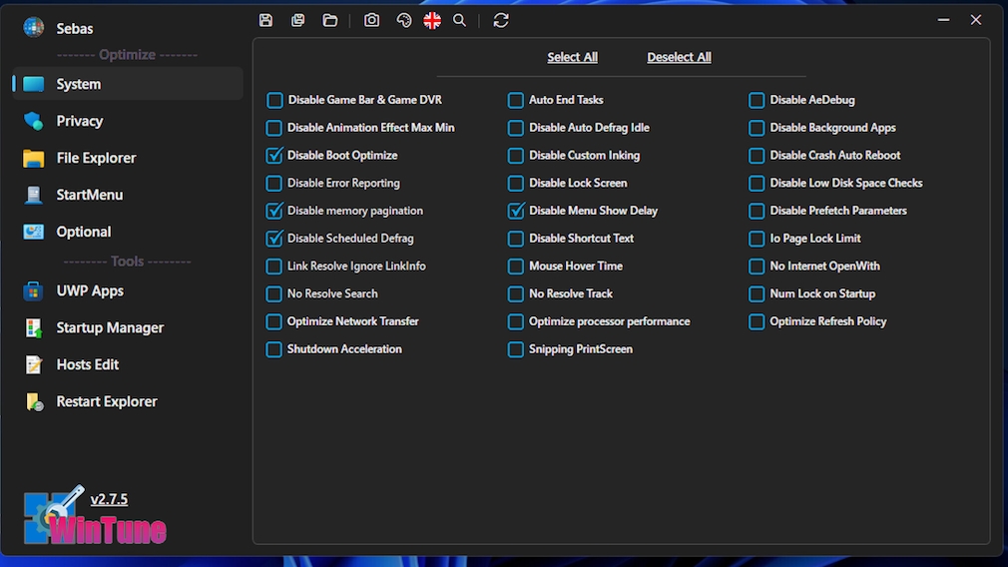Click the refresh arrows icon

point(501,20)
